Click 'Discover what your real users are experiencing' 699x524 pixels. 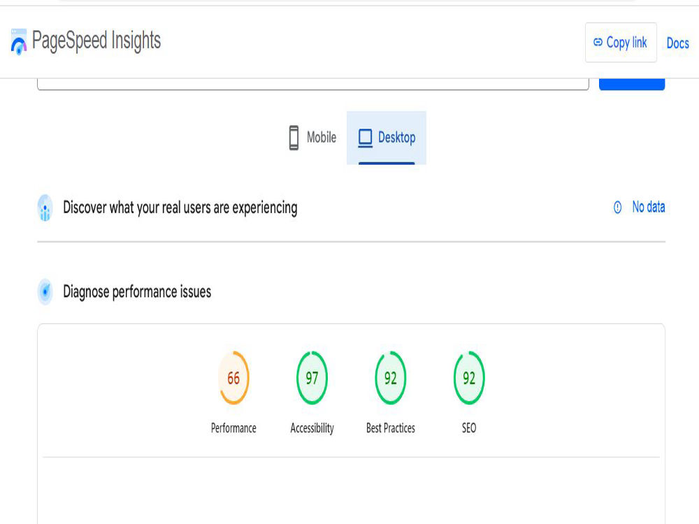[180, 208]
